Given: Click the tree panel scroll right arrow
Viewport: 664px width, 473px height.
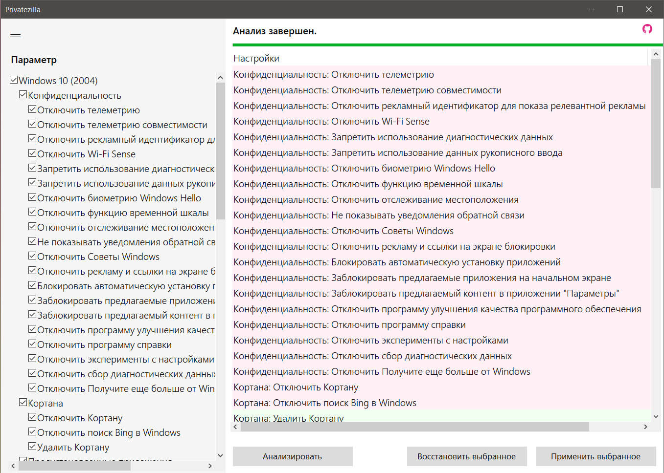Looking at the screenshot, I should [210, 466].
